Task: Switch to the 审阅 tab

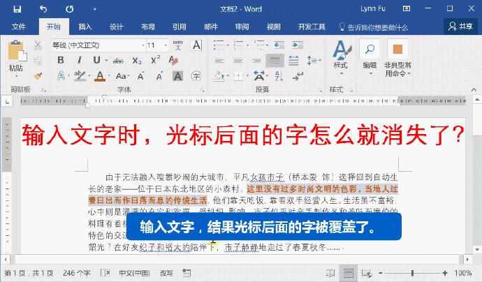Action: pyautogui.click(x=242, y=27)
